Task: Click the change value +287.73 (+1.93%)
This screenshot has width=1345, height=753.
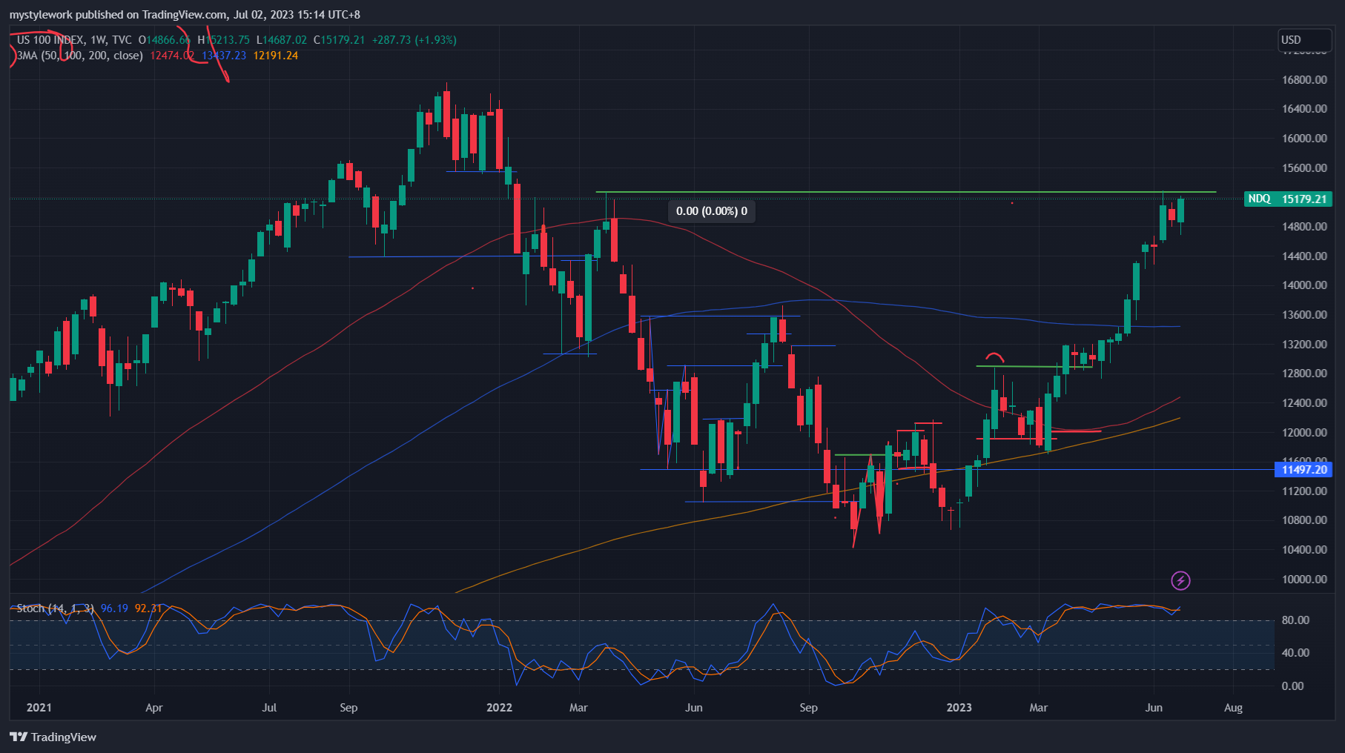Action: pos(414,40)
